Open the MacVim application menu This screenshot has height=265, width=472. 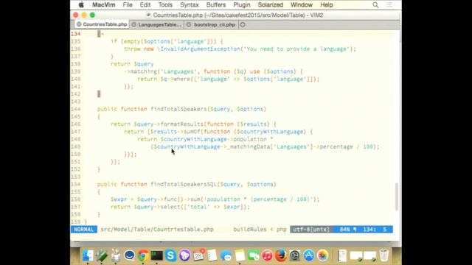103,5
